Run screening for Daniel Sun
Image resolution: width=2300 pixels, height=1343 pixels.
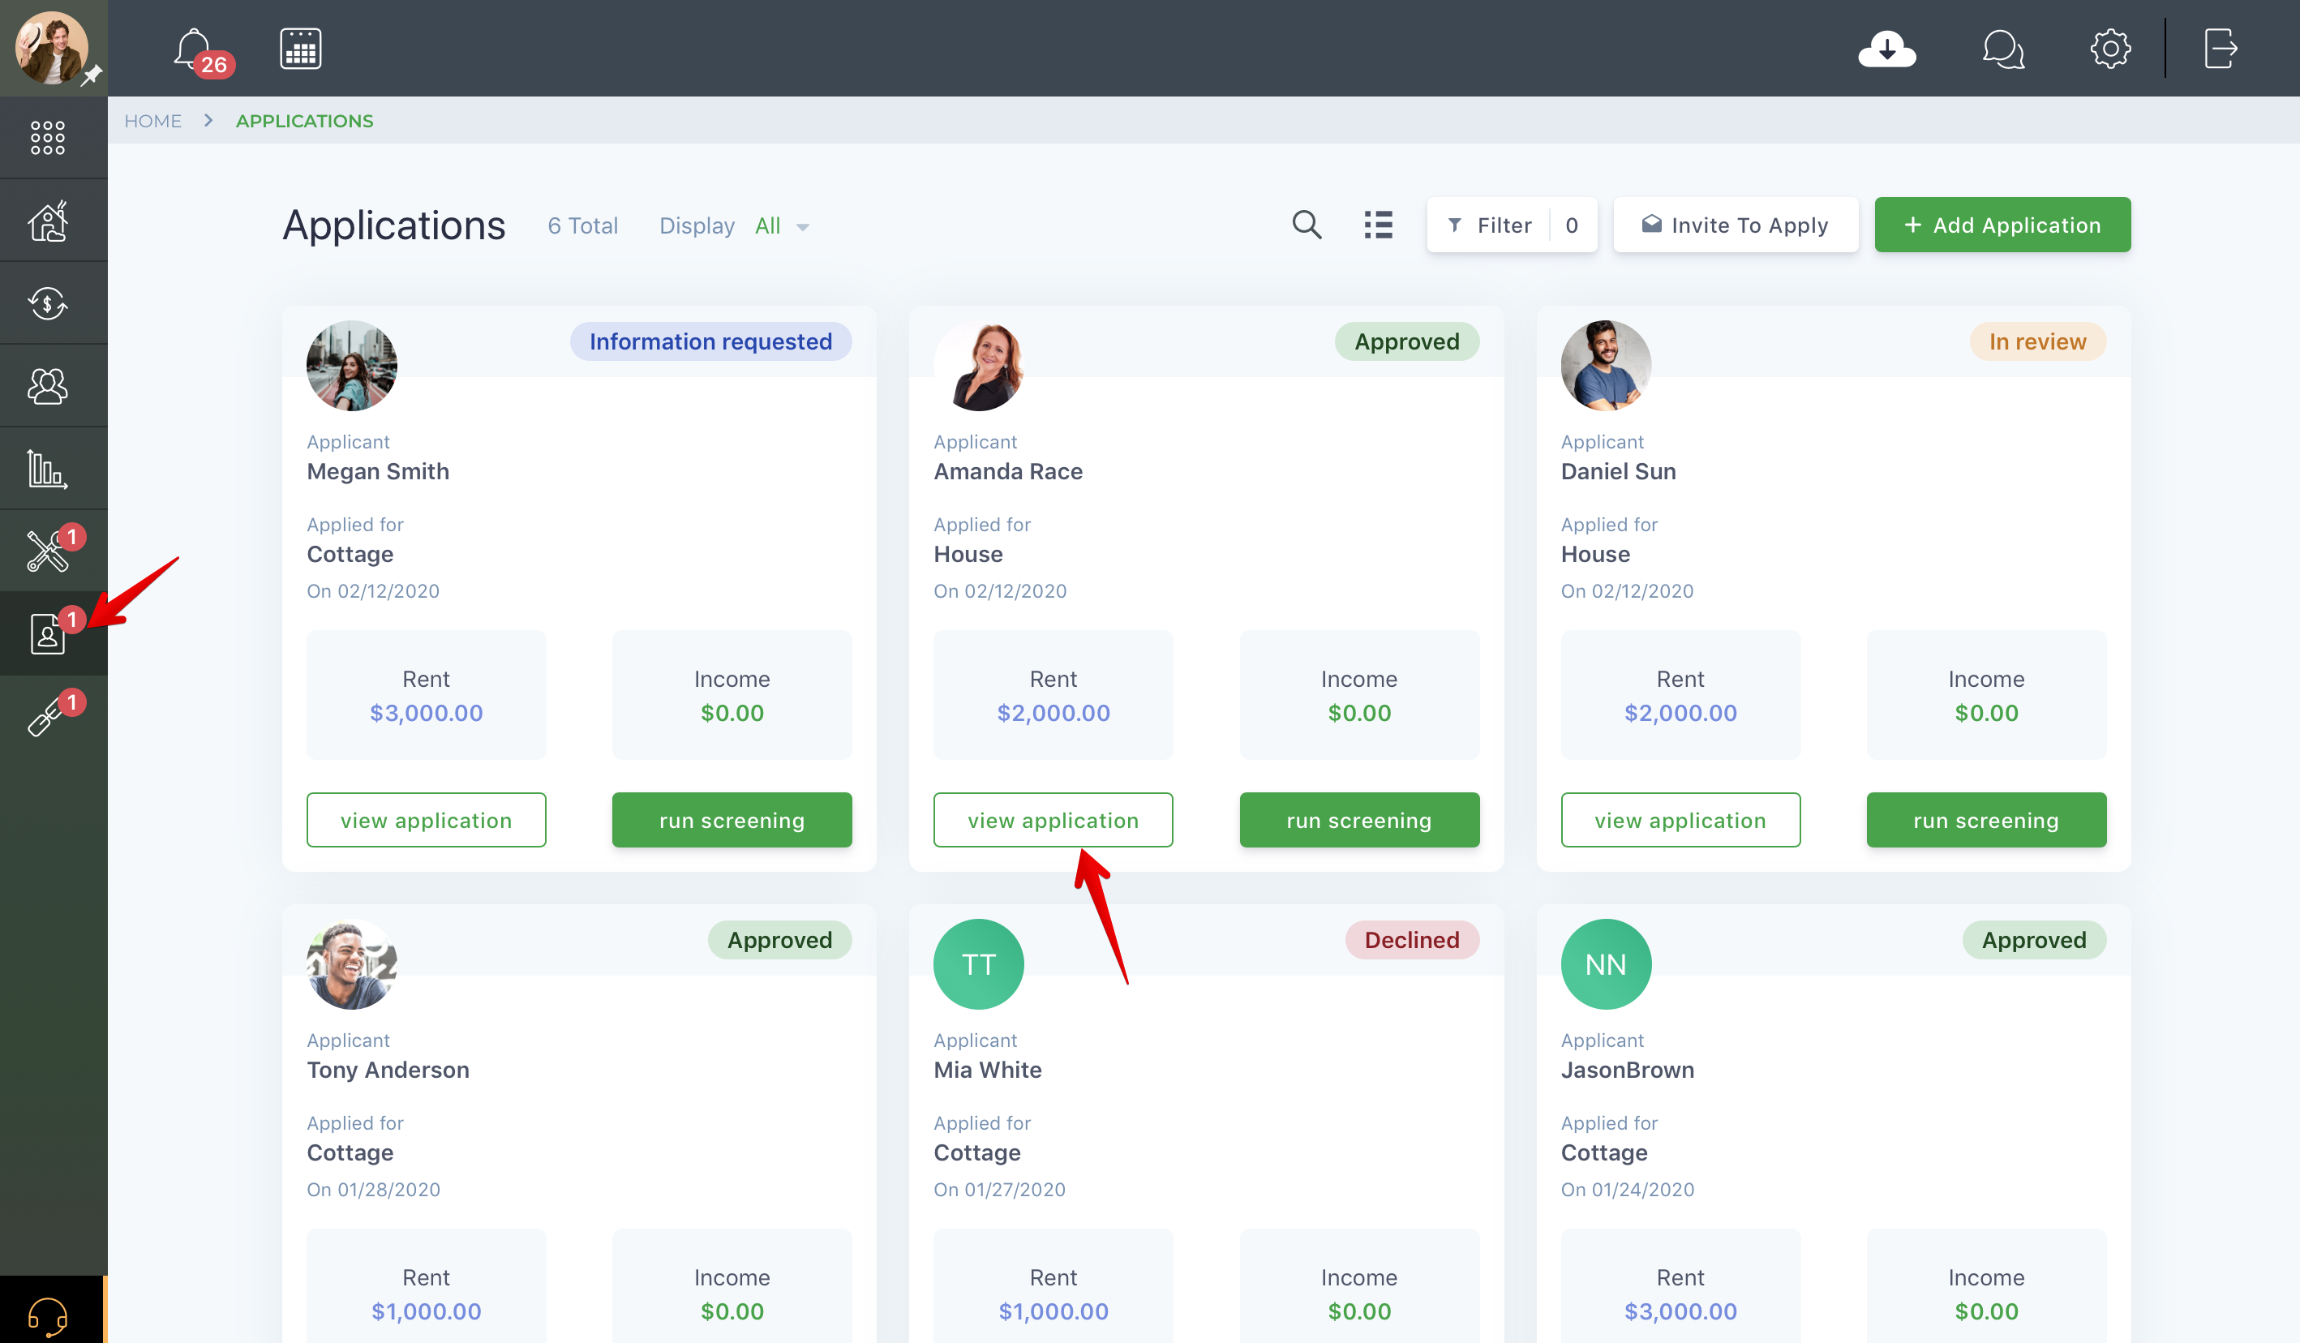(x=1986, y=820)
